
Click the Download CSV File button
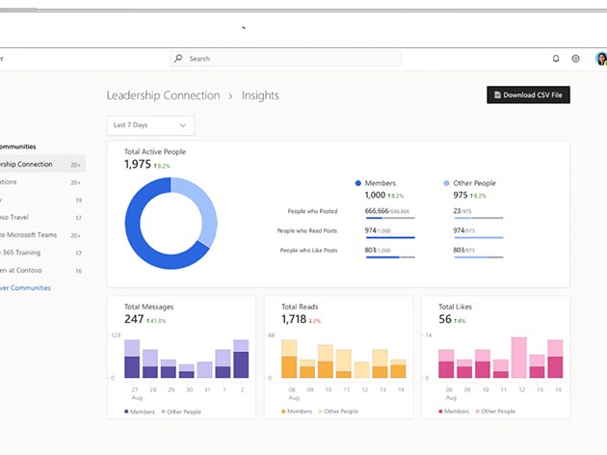[x=528, y=94]
